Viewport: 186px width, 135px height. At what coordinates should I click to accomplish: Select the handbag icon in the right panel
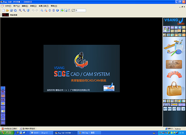(174, 89)
